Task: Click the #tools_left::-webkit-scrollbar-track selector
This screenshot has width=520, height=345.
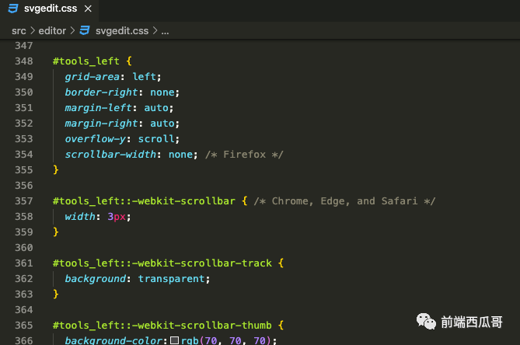Action: [162, 263]
